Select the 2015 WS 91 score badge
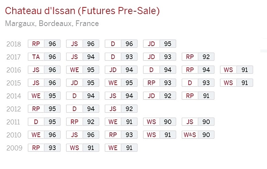The height and width of the screenshot is (169, 267). click(236, 83)
